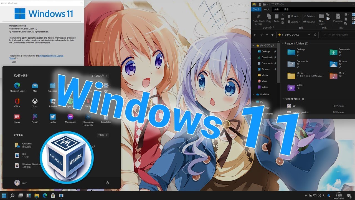Go forward in File Explorer

pos(261,35)
